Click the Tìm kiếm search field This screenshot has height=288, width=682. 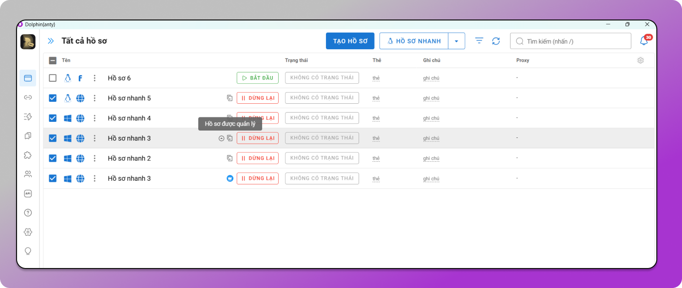click(x=575, y=41)
